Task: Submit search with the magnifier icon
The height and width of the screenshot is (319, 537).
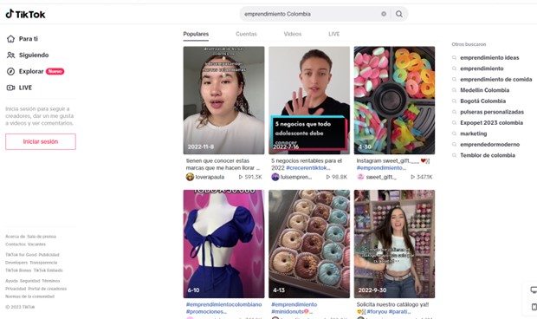Action: (x=399, y=14)
